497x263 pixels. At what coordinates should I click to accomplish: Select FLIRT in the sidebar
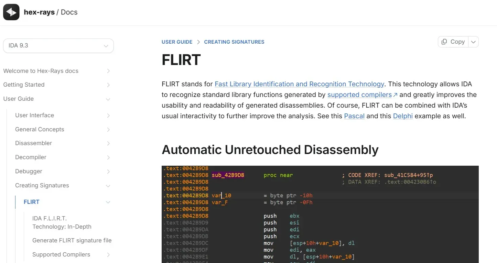click(32, 202)
